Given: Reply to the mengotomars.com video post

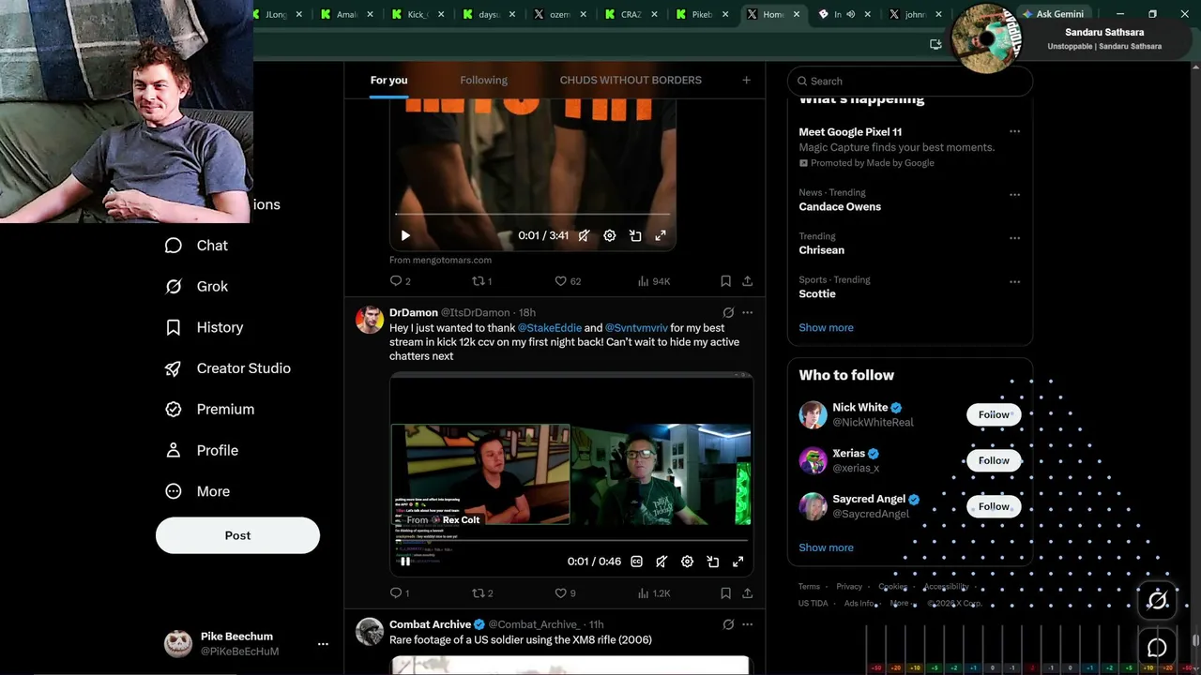Looking at the screenshot, I should pos(401,281).
